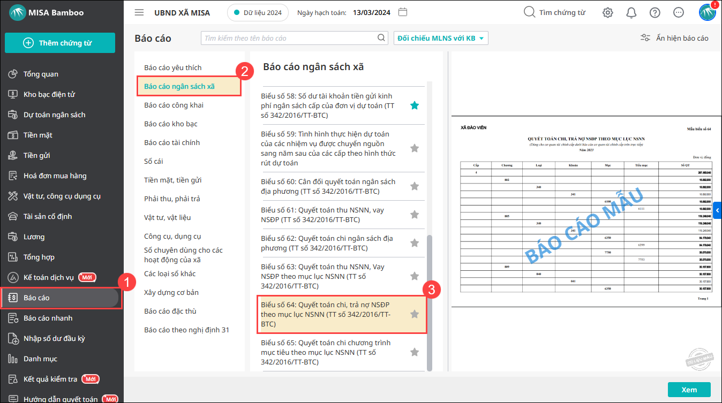Viewport: 722px width, 403px height.
Task: Star the Biểu số 62 report
Action: pos(414,243)
